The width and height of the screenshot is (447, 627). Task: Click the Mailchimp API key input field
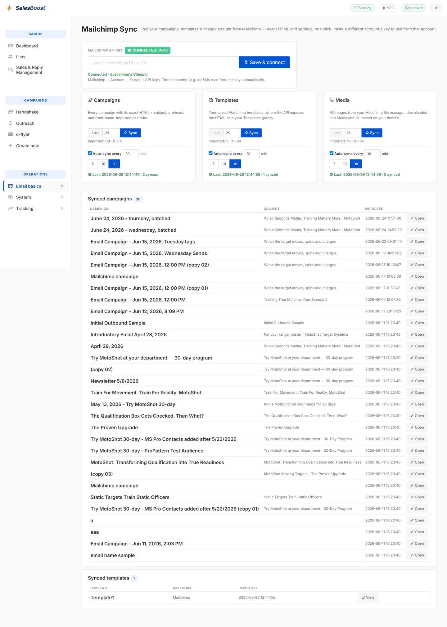tap(163, 62)
